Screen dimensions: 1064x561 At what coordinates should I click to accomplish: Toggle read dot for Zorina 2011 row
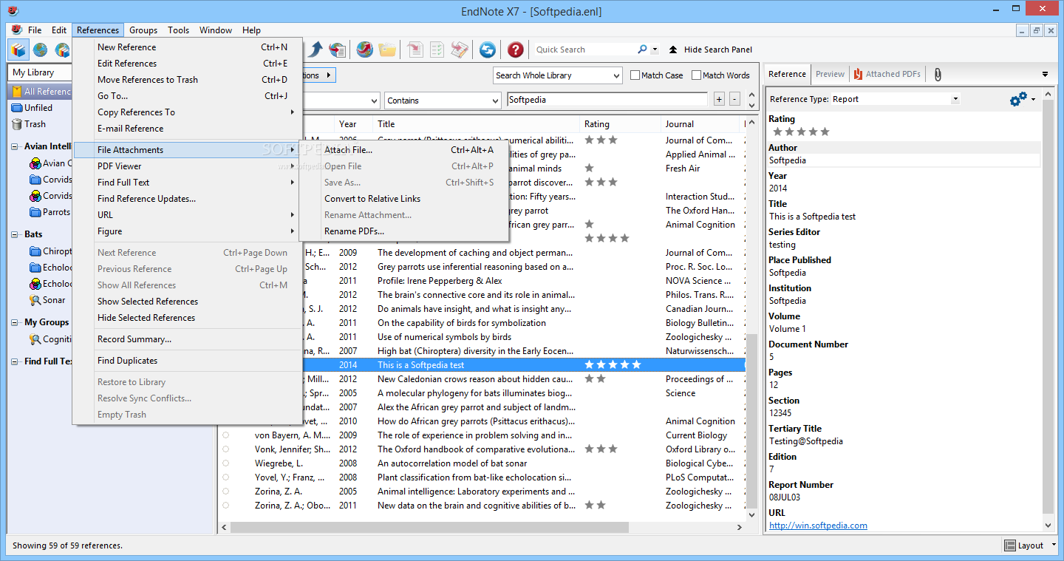click(x=225, y=506)
